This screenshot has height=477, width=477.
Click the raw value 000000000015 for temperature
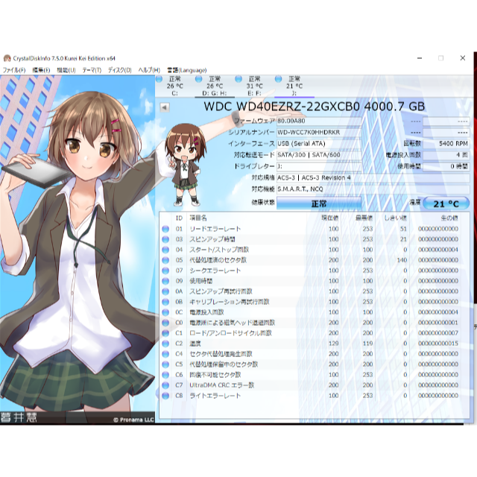coord(438,344)
